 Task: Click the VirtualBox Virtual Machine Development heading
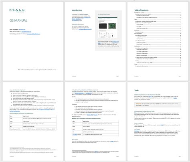85,90
